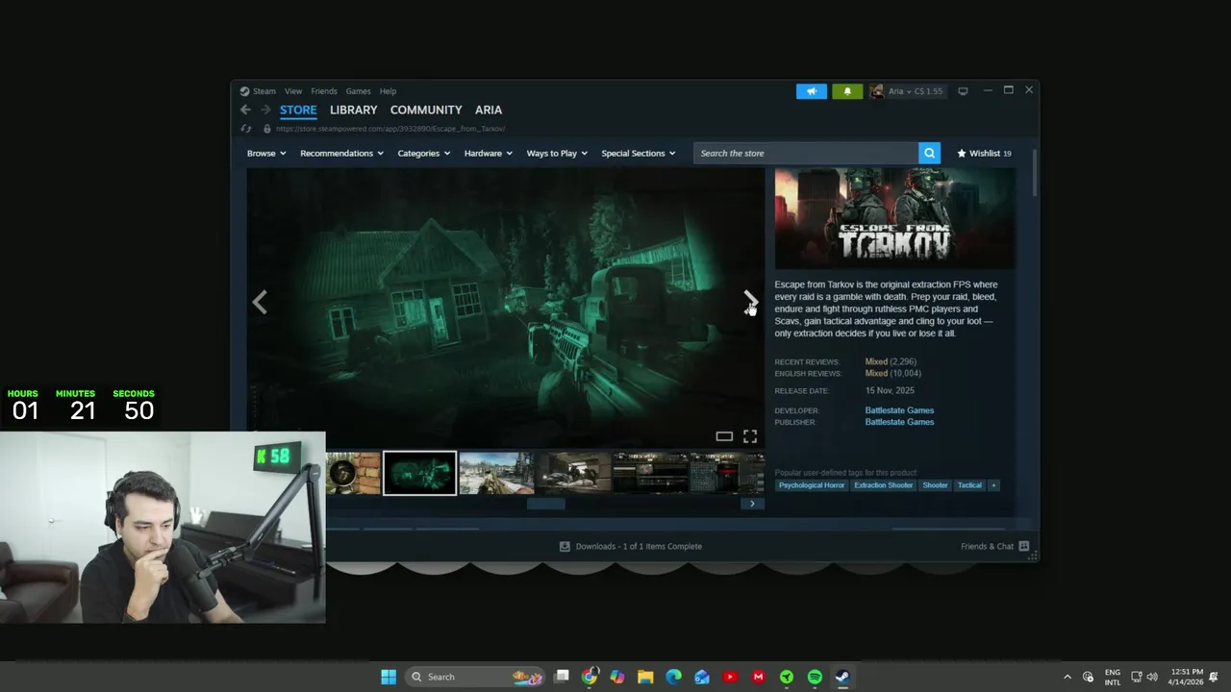Image resolution: width=1231 pixels, height=692 pixels.
Task: Open Microsoft Edge from the taskbar
Action: 673,677
